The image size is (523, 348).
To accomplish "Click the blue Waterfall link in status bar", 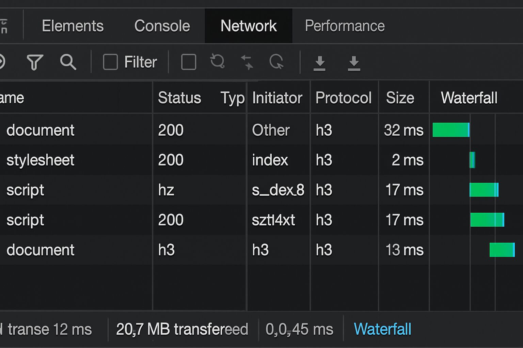I will 382,329.
